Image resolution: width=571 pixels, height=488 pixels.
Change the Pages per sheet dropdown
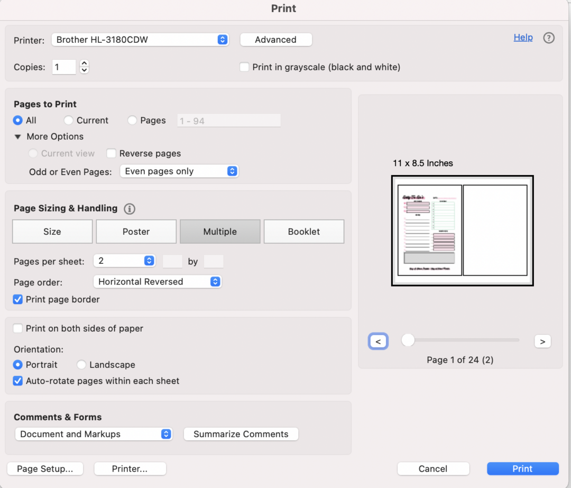(124, 261)
